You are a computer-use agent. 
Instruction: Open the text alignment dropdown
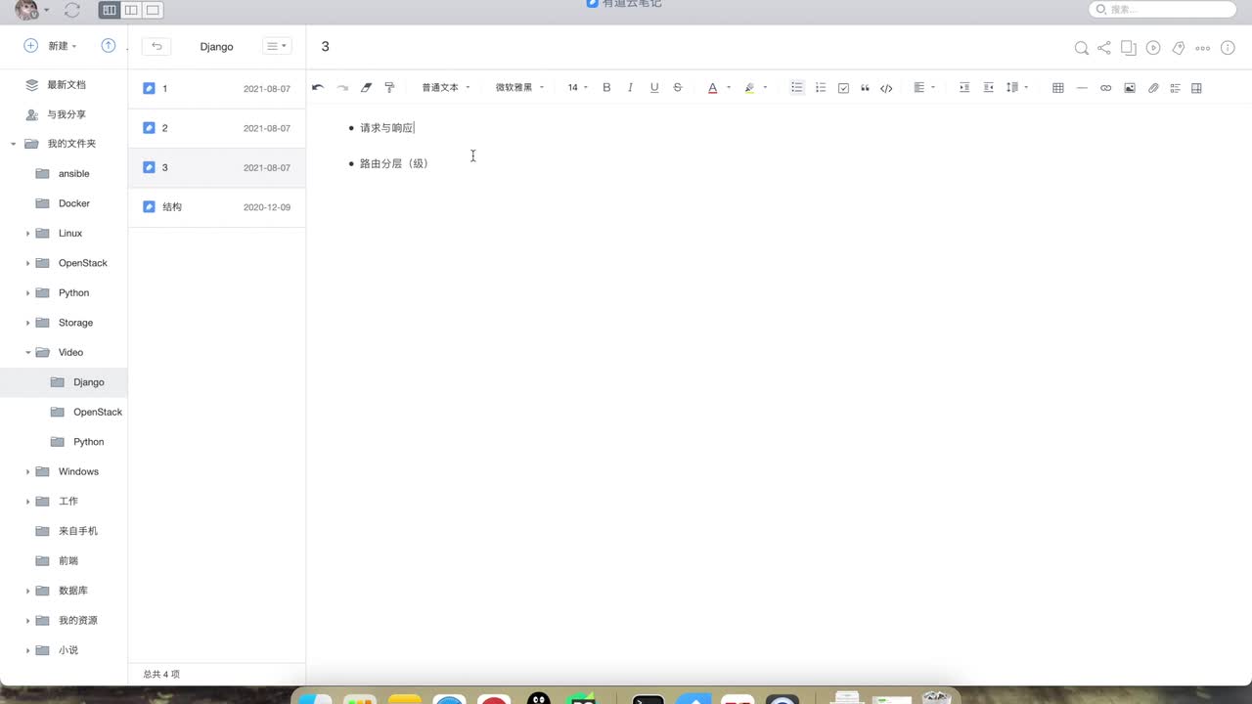tap(924, 88)
